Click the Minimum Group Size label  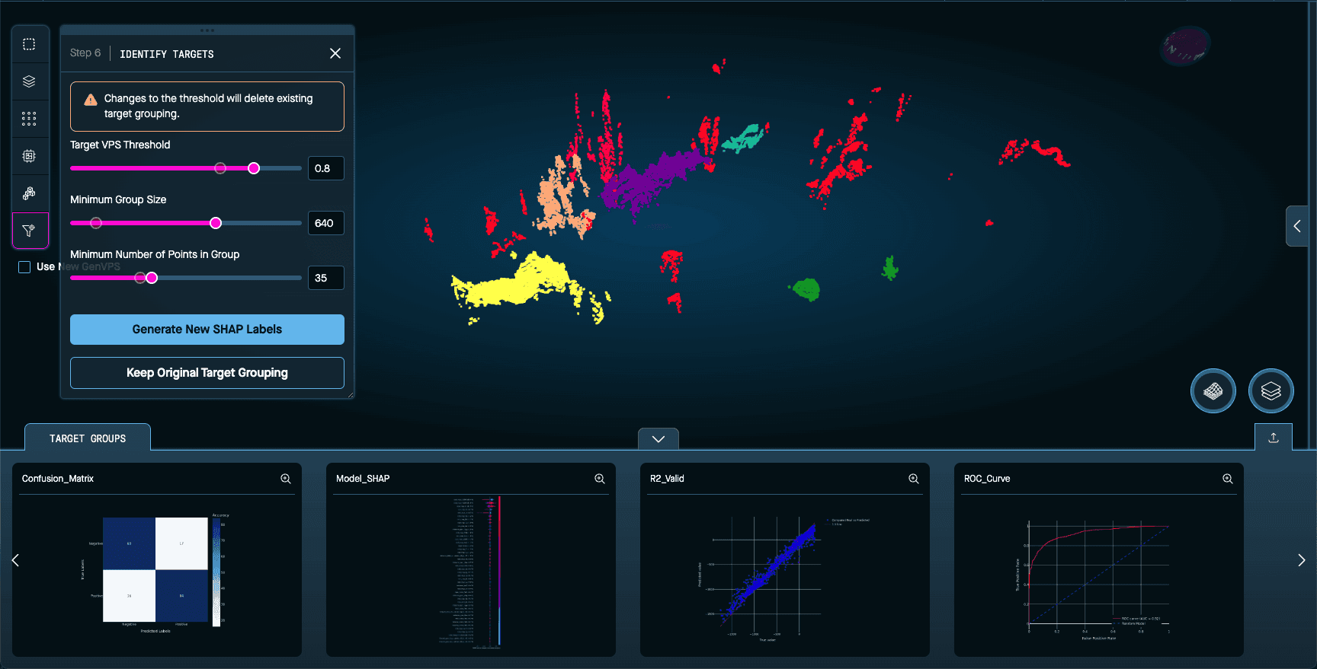coord(118,199)
